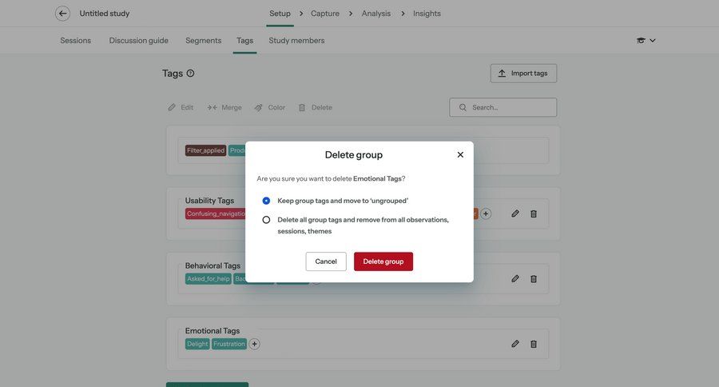Open the graduation cap dropdown menu

coord(646,41)
